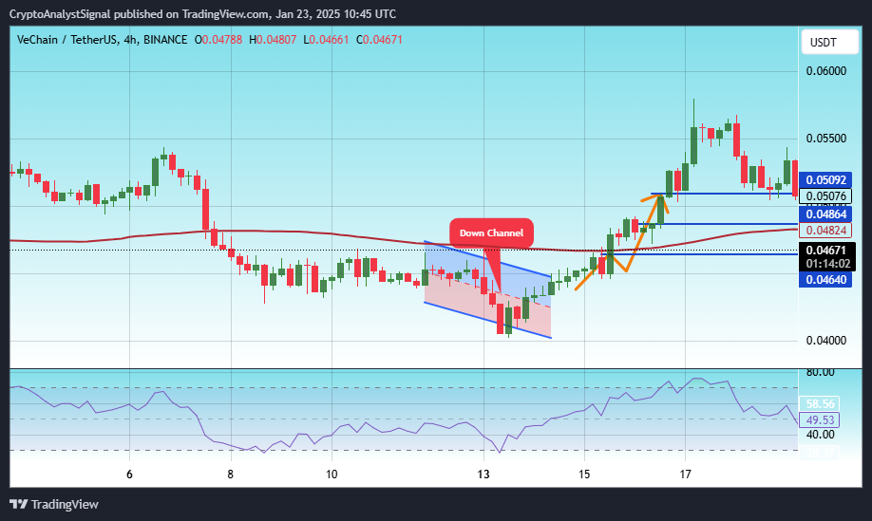This screenshot has width=872, height=521.
Task: Click the 0.04000 price axis label
Action: coord(825,341)
